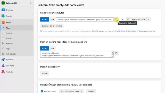Go to Files under Repos
Screen dimensions: 165x93
17,28
